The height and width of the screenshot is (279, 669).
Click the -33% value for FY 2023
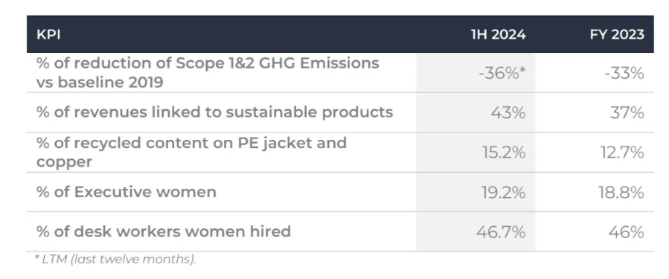pyautogui.click(x=623, y=74)
